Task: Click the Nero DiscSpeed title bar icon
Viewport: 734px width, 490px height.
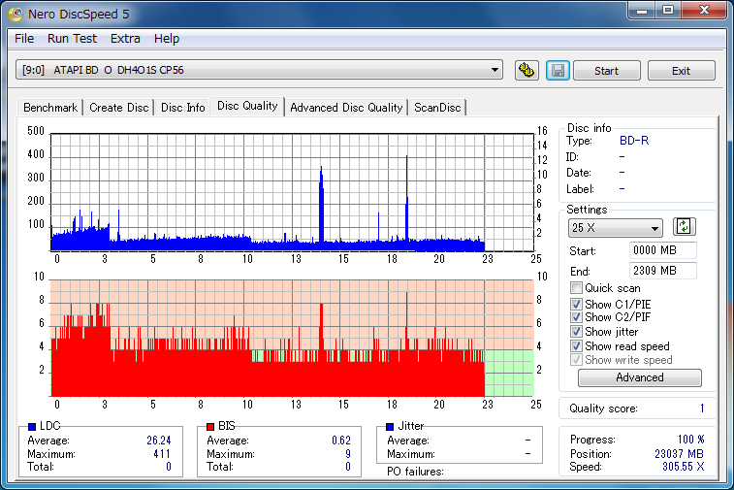Action: pos(15,14)
